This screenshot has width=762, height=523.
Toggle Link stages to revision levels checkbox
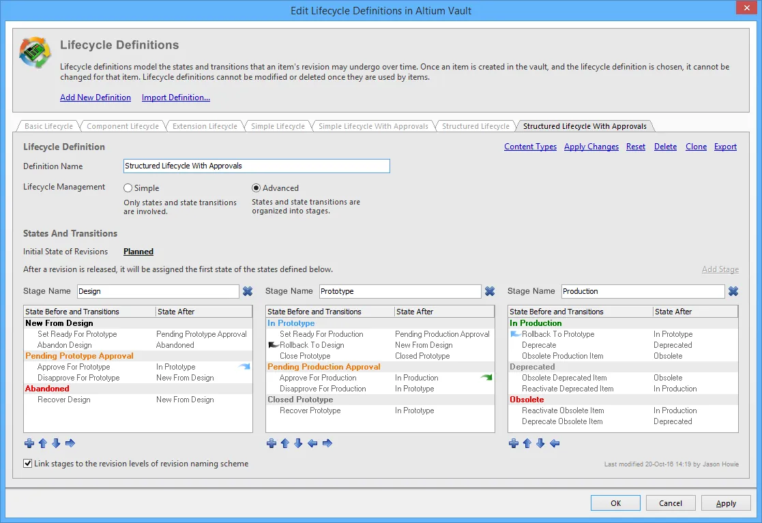pyautogui.click(x=28, y=463)
